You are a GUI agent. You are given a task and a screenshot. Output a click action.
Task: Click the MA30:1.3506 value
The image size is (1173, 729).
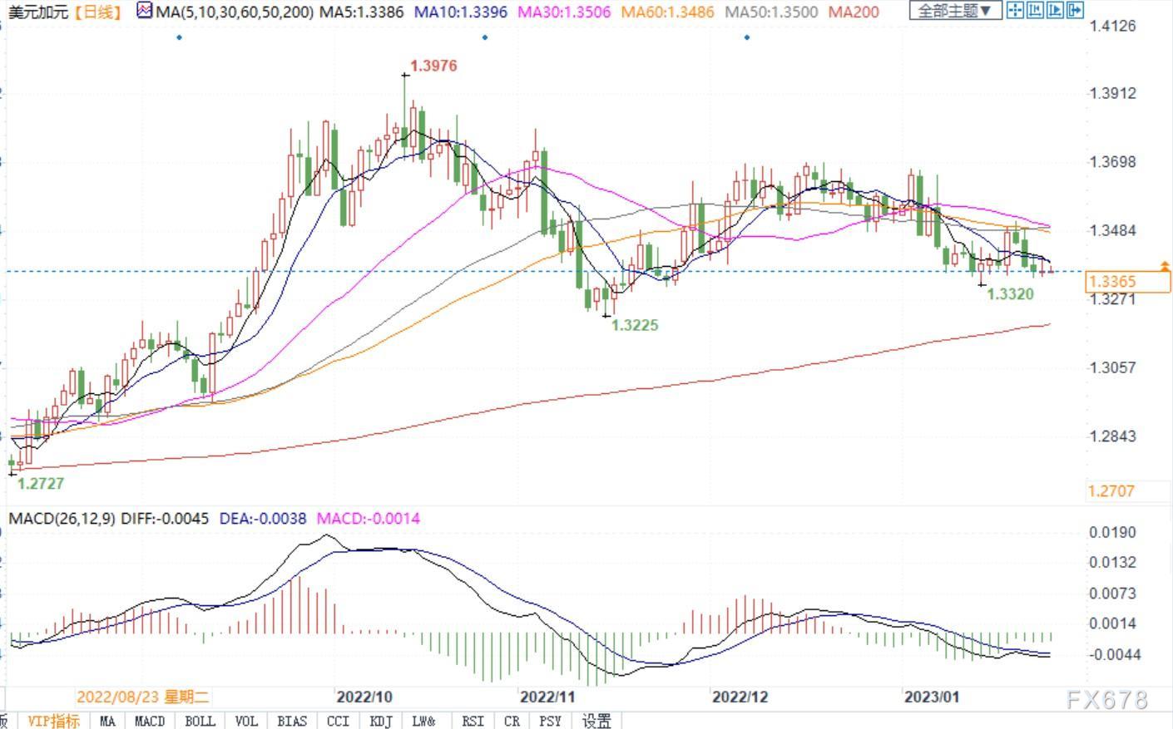563,12
